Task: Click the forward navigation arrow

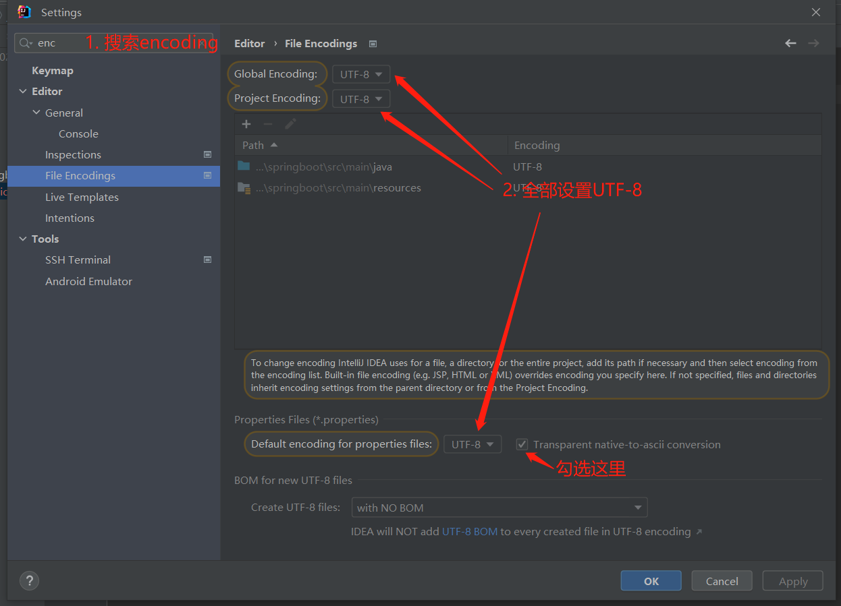Action: click(x=813, y=43)
